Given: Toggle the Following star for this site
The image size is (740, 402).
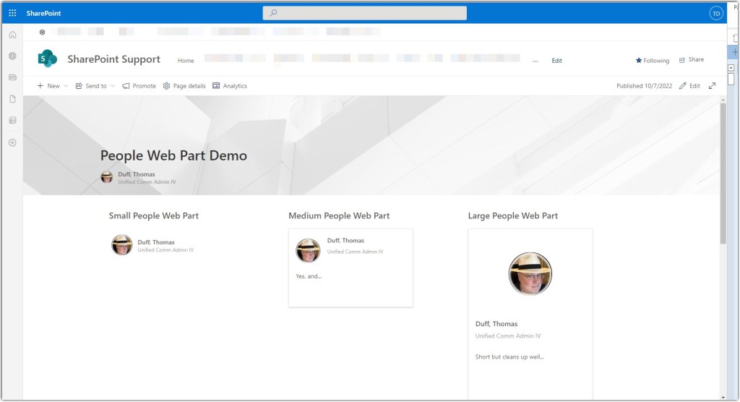Looking at the screenshot, I should [x=652, y=61].
